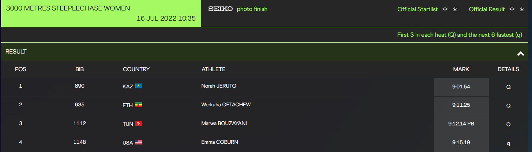Sort by the POS column header
Screen dimensions: 532x152
(x=20, y=69)
